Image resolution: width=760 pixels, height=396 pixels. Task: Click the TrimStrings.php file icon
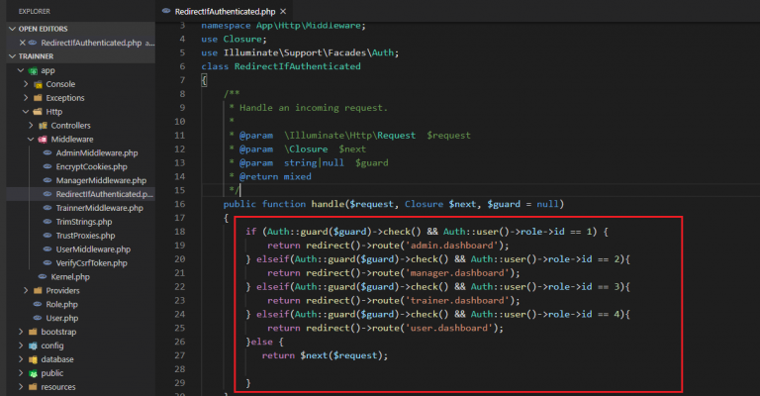pos(47,222)
